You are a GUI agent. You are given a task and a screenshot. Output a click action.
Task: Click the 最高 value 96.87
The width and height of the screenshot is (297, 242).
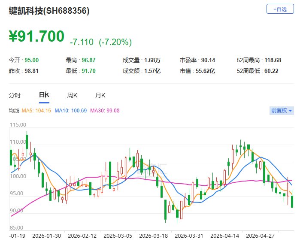[88, 60]
